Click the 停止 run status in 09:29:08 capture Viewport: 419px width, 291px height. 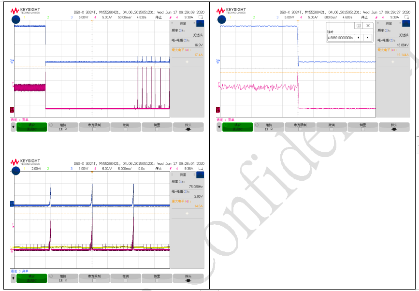tap(159, 17)
